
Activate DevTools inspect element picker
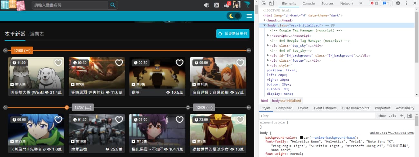[264, 3]
